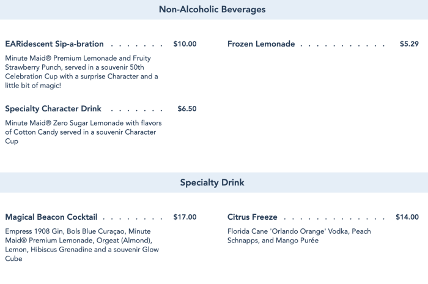
Task: Click the Specialty Drink section header
Action: coord(212,182)
